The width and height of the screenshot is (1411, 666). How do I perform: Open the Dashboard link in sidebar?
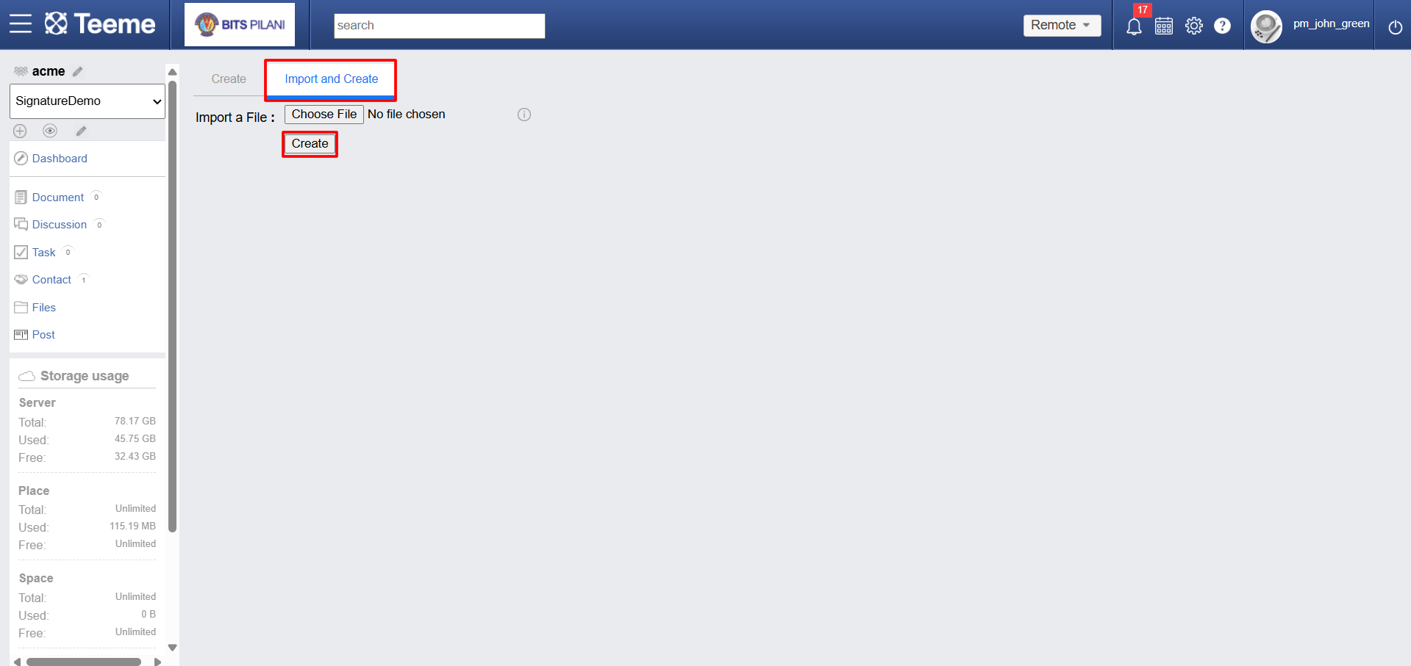(60, 159)
